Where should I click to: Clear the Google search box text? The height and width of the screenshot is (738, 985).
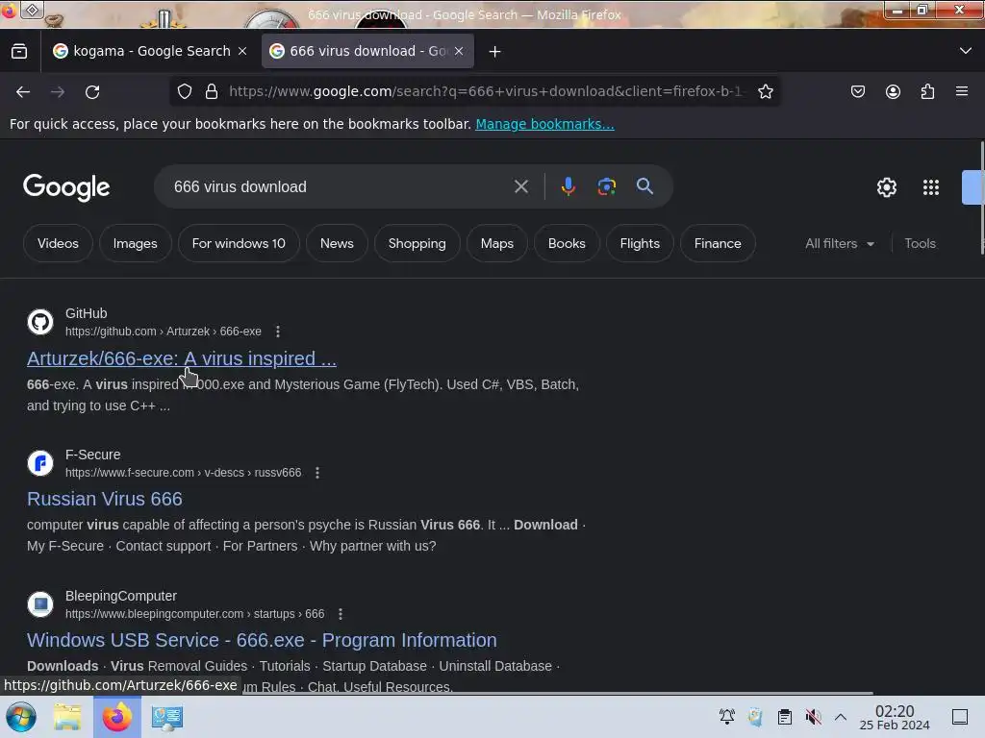520,186
